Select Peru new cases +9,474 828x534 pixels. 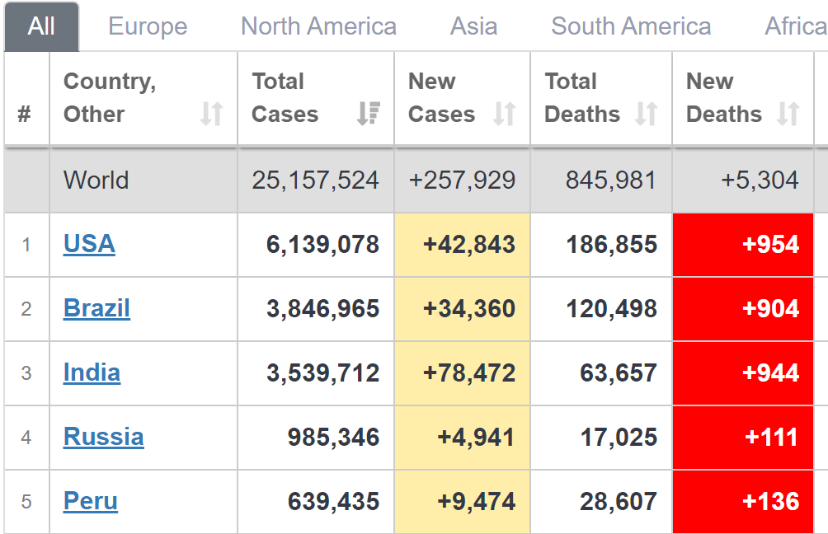477,503
